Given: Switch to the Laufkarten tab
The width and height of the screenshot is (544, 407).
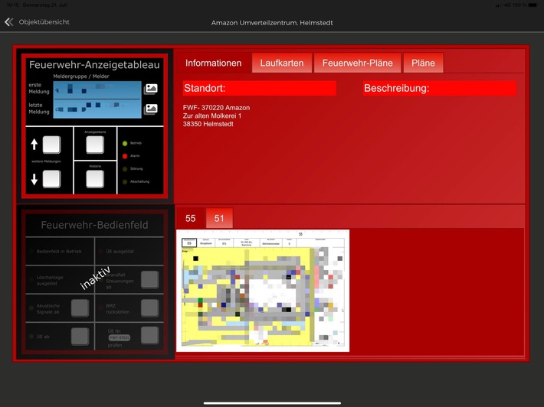Looking at the screenshot, I should (x=282, y=63).
